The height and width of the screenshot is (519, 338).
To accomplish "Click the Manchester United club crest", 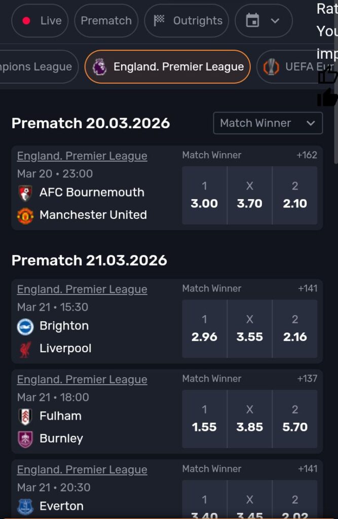I will tap(25, 215).
